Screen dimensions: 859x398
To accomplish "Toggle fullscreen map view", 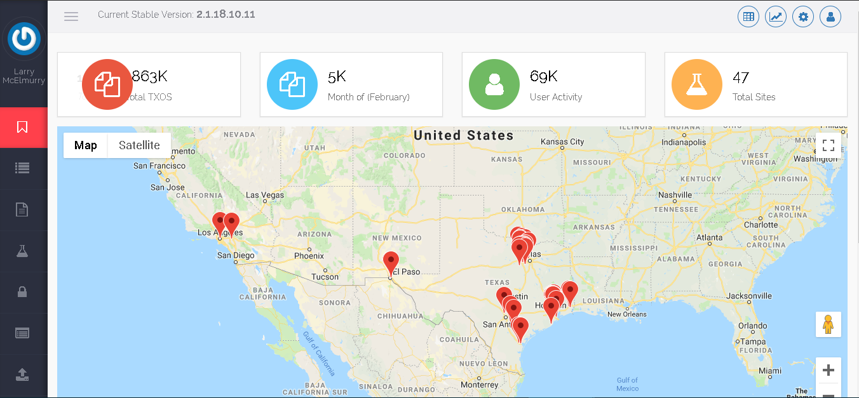I will tap(828, 145).
